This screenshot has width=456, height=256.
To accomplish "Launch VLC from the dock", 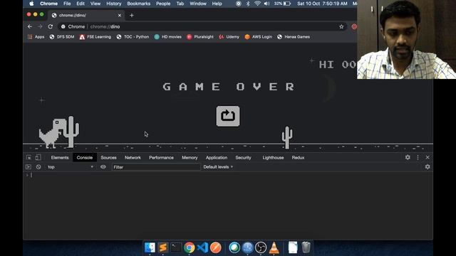I will [x=274, y=247].
